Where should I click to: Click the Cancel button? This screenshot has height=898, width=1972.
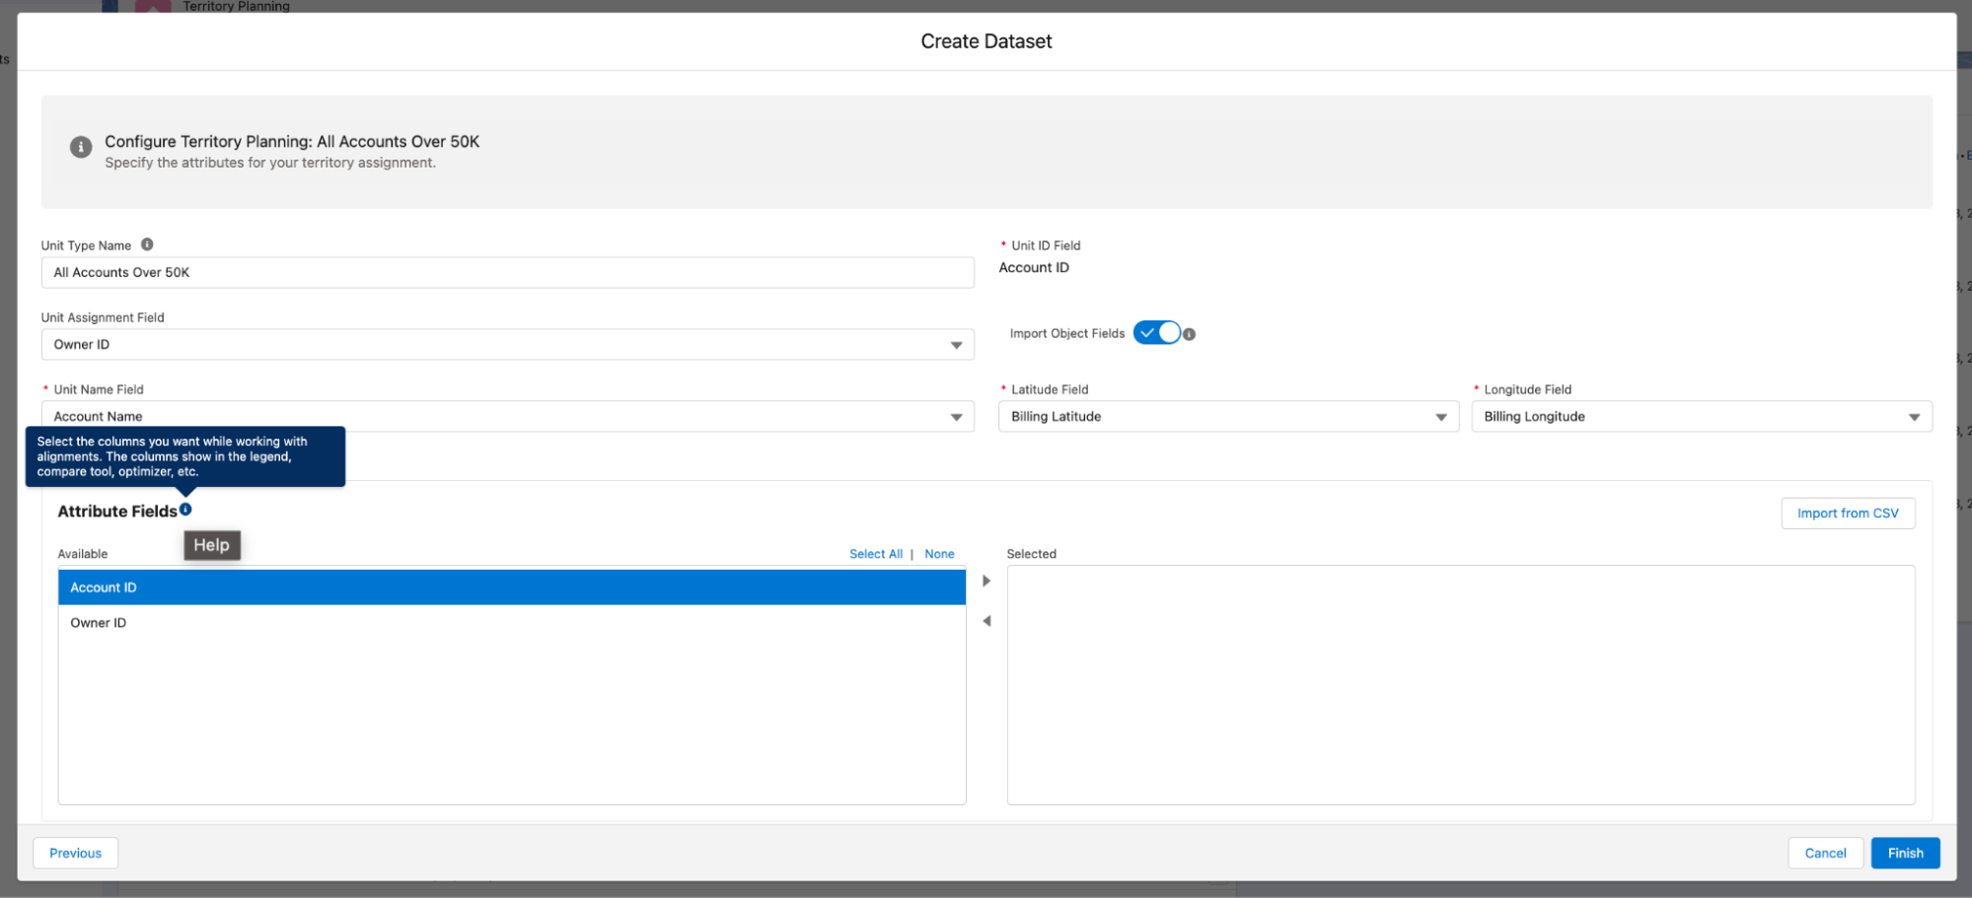[1825, 854]
